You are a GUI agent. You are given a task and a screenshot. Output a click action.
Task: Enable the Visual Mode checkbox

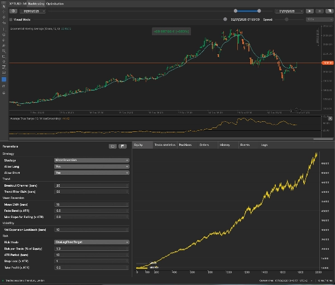click(x=11, y=20)
